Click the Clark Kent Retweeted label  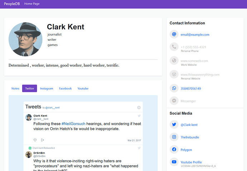click(x=44, y=148)
